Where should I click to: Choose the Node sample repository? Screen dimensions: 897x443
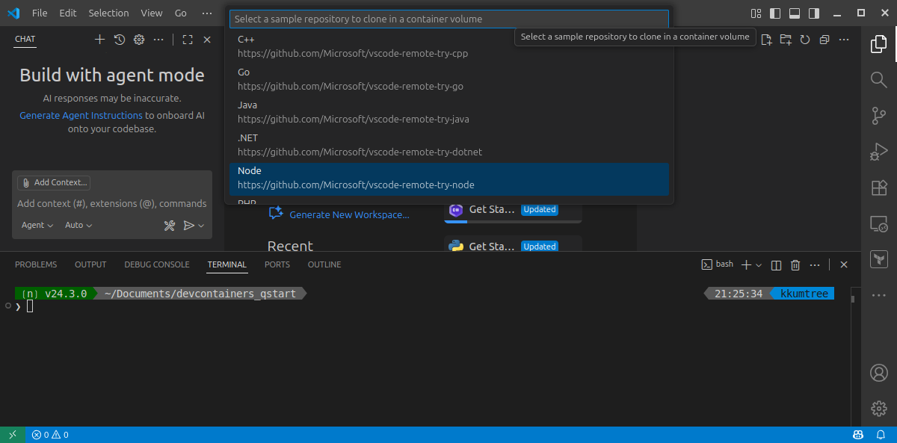pos(449,178)
